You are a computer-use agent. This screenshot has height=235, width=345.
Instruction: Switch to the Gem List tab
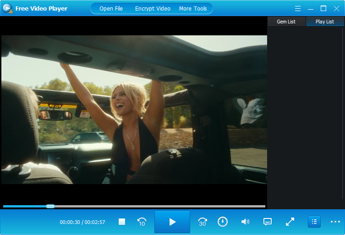pyautogui.click(x=286, y=22)
